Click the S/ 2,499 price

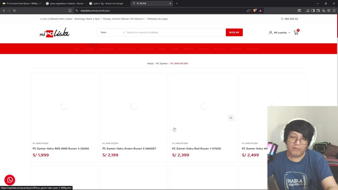click(250, 155)
